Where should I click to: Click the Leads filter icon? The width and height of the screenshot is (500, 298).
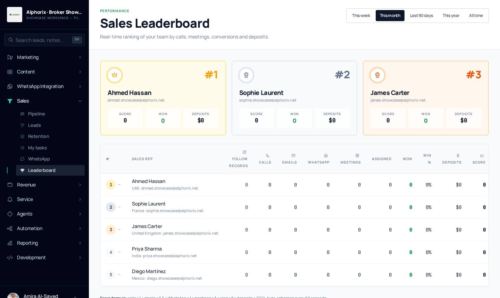click(x=23, y=125)
